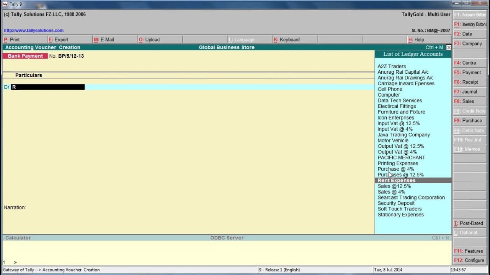The height and width of the screenshot is (275, 490).
Task: Click the Dr ledger name input field
Action: [47, 87]
